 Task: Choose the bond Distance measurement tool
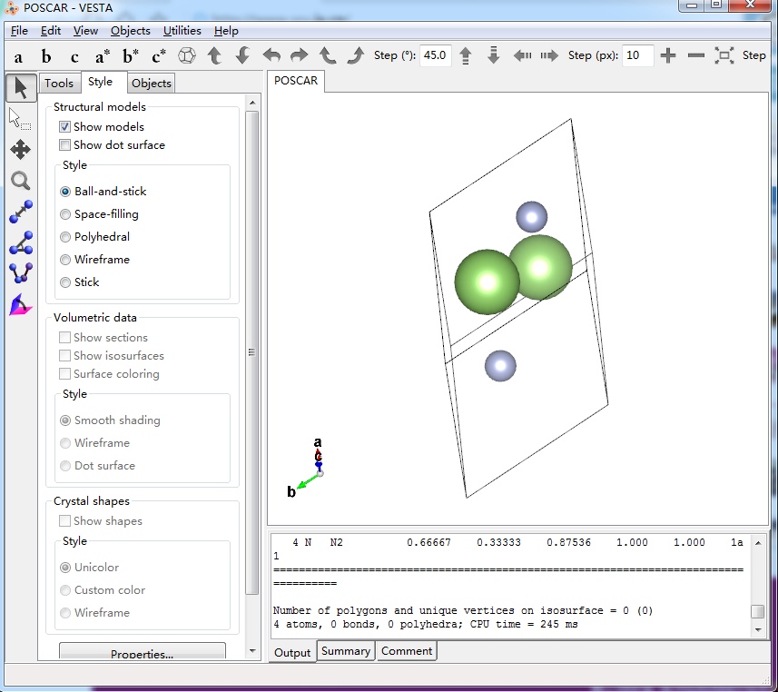20,212
